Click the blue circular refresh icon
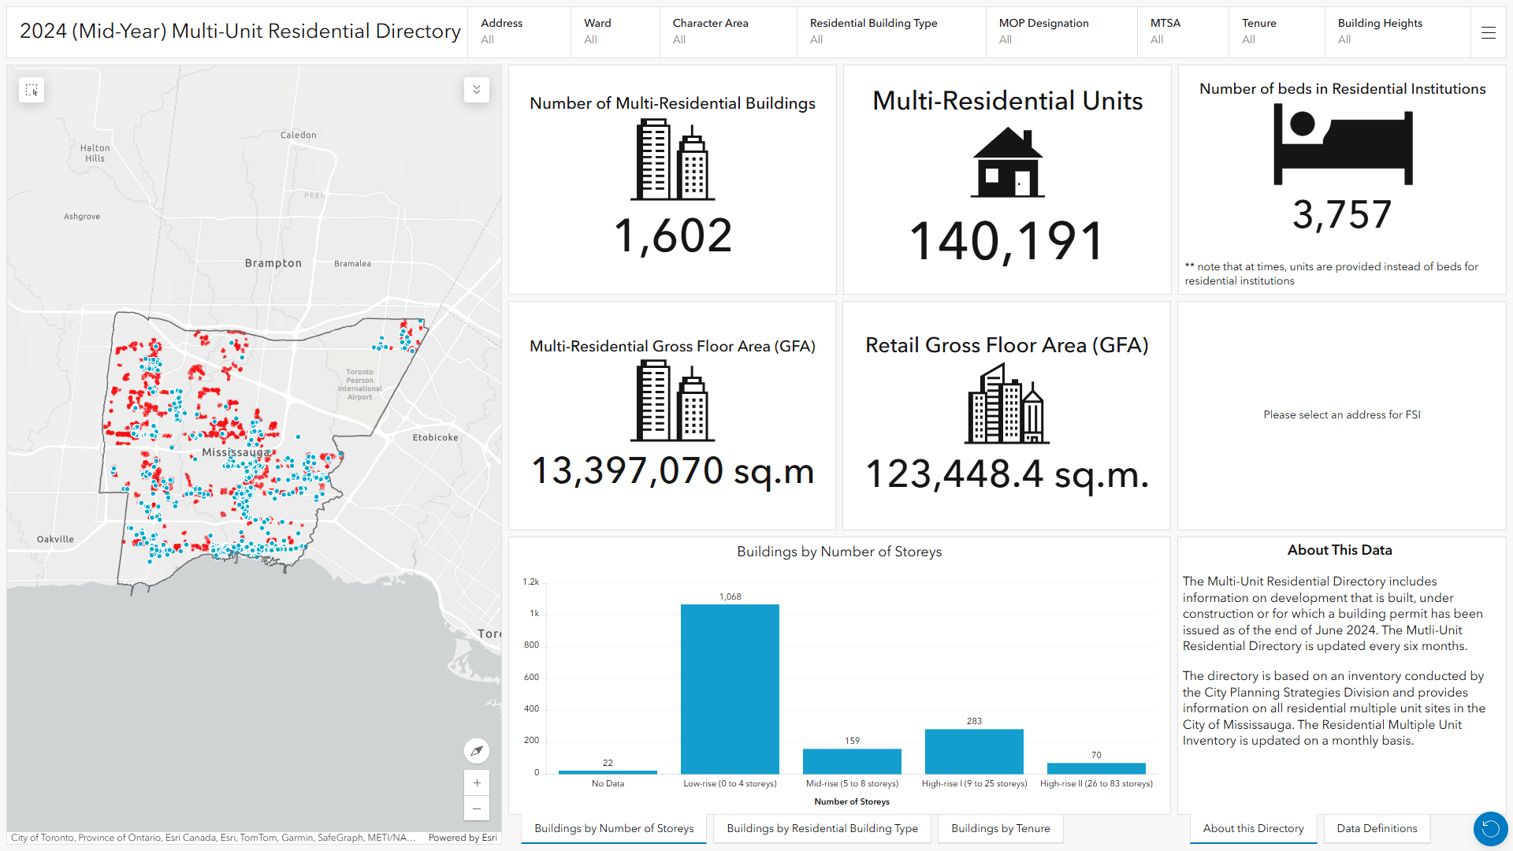1513x851 pixels. click(x=1490, y=828)
